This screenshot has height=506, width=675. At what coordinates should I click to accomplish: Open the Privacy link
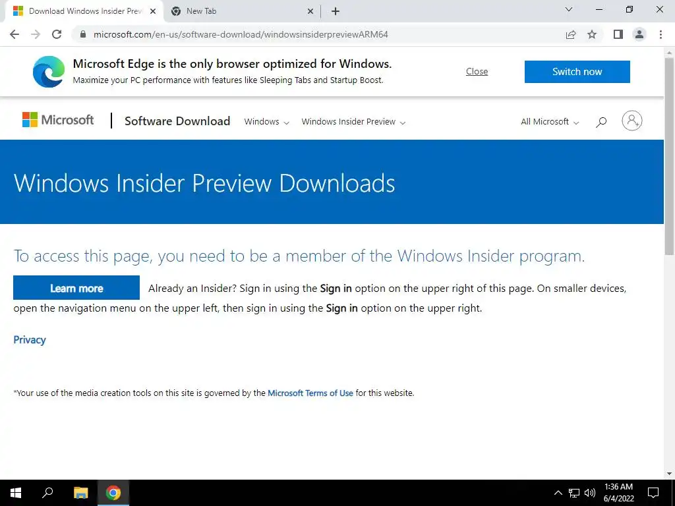click(30, 340)
